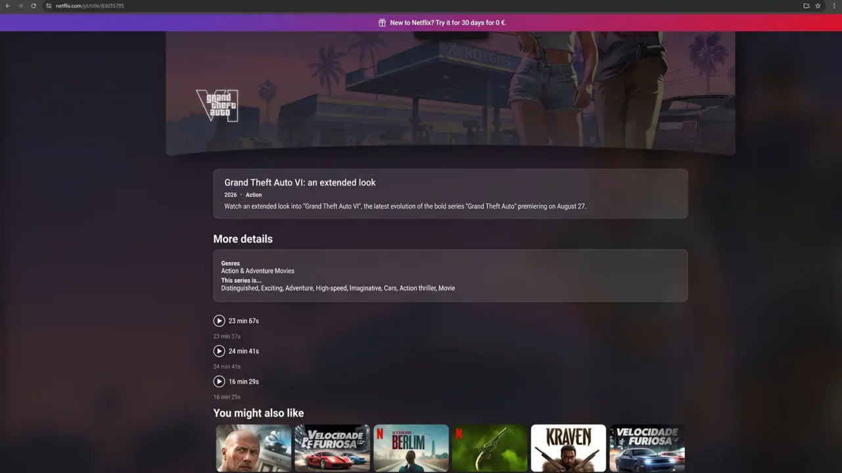The height and width of the screenshot is (473, 842).
Task: Open the bald man action movie thumbnail
Action: pos(254,448)
